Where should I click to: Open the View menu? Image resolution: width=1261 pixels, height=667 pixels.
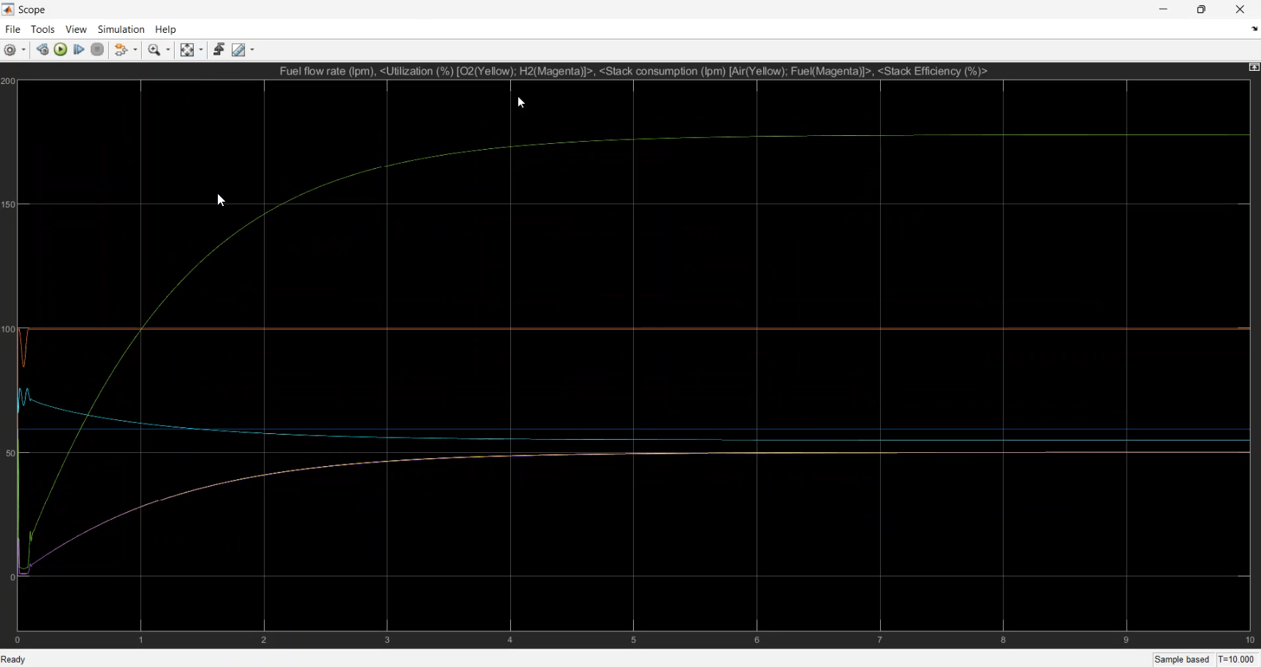tap(76, 29)
